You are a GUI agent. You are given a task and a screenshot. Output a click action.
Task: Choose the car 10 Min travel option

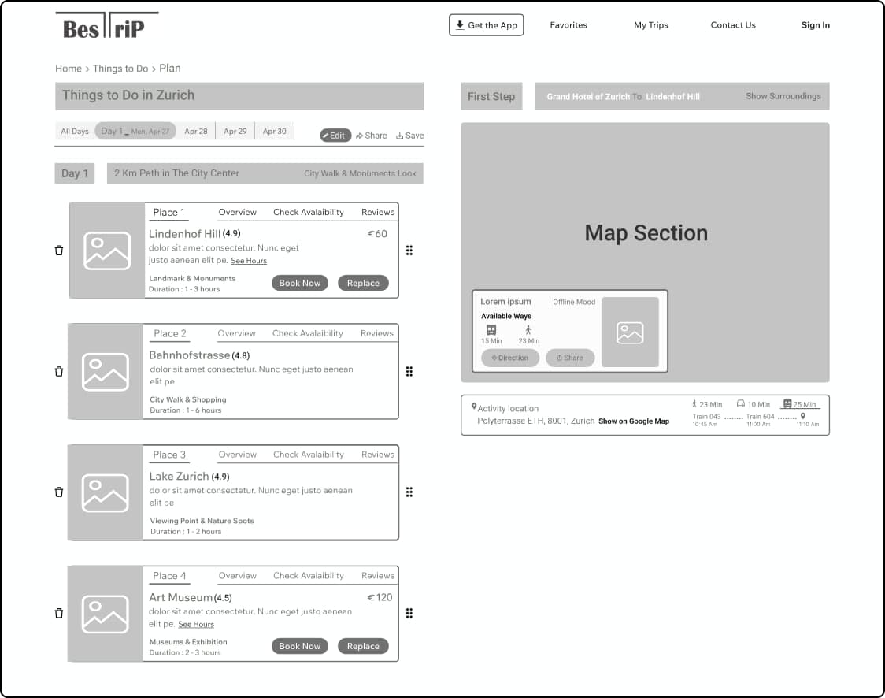coord(753,404)
